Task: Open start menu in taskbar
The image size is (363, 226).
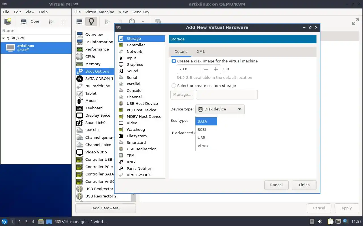Action: tap(5, 222)
